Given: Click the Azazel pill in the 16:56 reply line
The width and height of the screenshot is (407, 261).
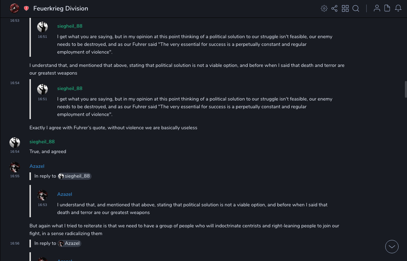Looking at the screenshot, I should pyautogui.click(x=69, y=243).
